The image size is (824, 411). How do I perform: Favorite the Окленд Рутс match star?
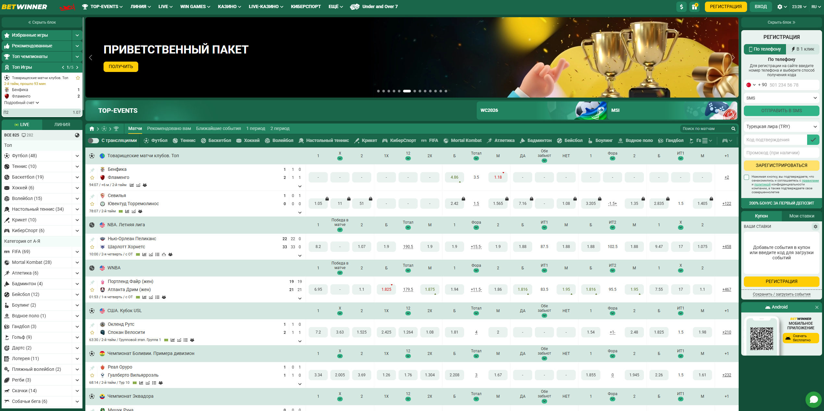click(92, 333)
